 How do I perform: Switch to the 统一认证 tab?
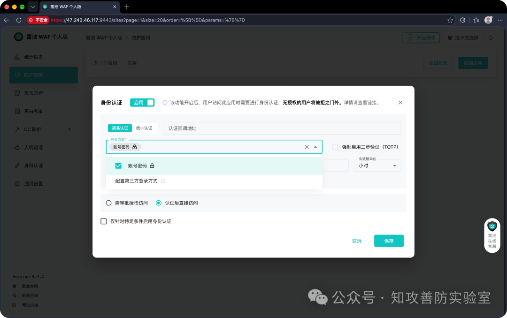coord(144,129)
